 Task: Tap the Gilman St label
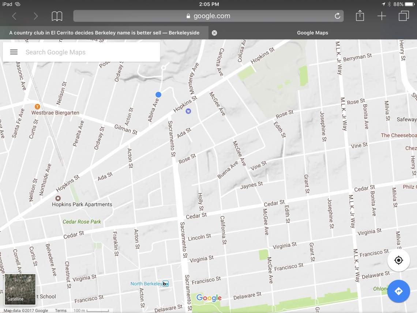click(x=126, y=129)
